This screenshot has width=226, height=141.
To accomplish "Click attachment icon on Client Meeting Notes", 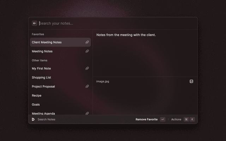I will (87, 42).
